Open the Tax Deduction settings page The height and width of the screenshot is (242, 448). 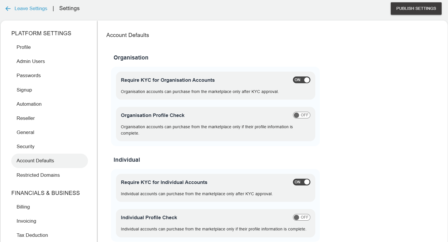tap(32, 235)
